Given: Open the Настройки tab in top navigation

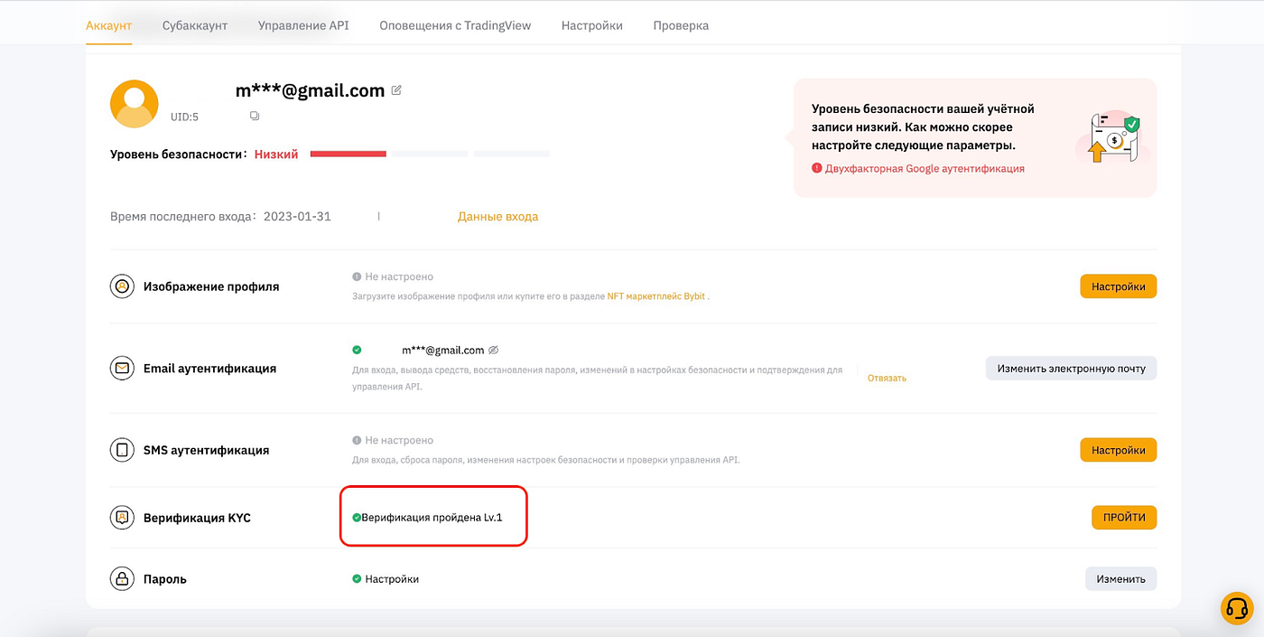Looking at the screenshot, I should (592, 25).
